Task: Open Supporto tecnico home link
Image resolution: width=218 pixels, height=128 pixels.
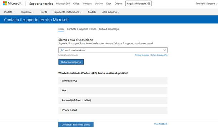Action: pos(41,4)
